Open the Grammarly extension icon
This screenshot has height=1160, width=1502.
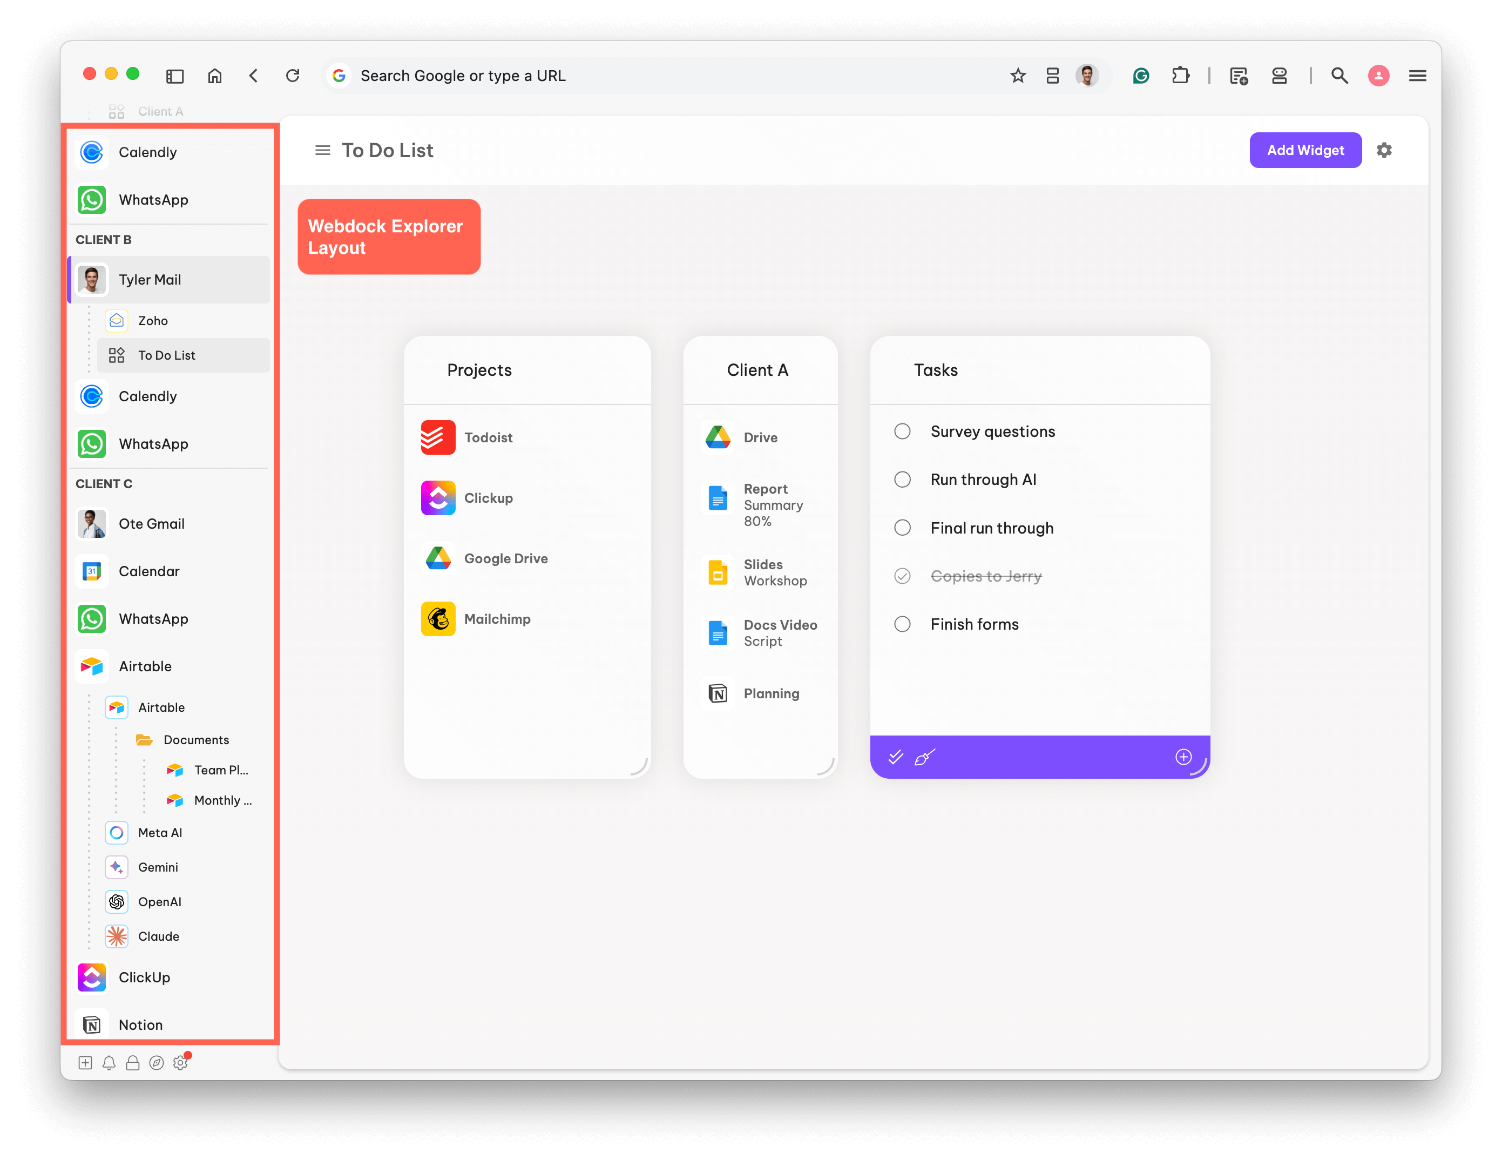coord(1141,76)
